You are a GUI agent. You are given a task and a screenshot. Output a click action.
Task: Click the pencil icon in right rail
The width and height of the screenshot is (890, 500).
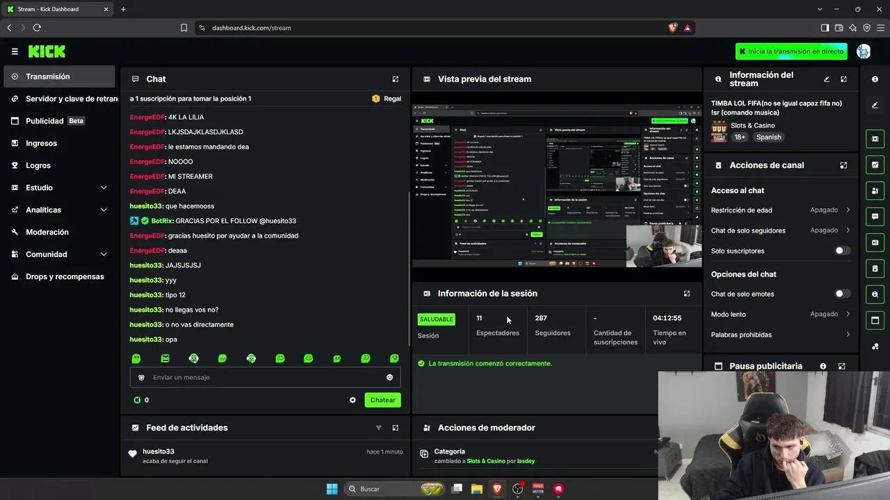875,105
